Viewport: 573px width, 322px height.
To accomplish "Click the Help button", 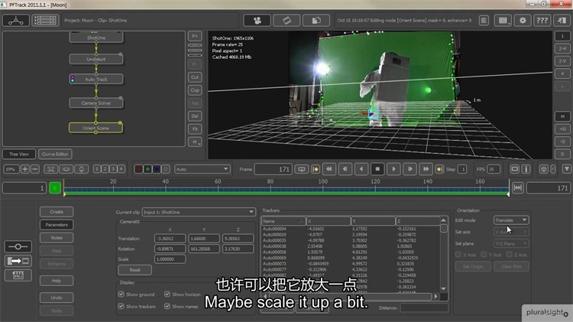I will 57,281.
